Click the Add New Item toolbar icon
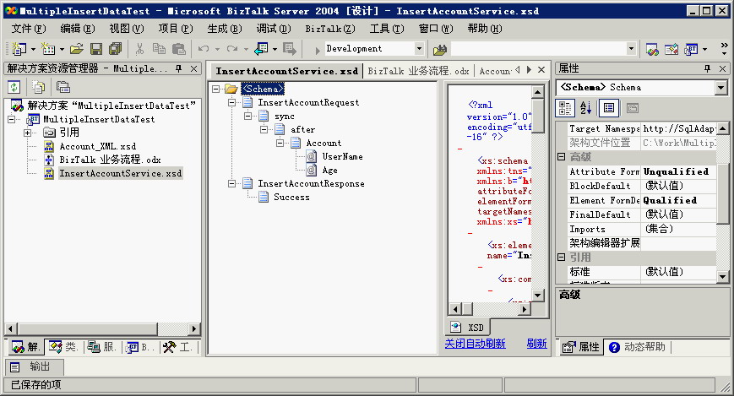 click(x=48, y=49)
